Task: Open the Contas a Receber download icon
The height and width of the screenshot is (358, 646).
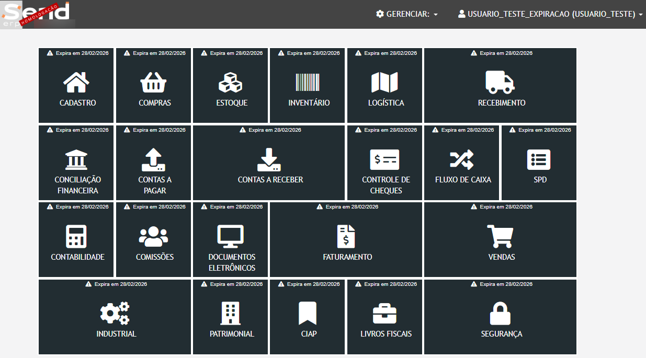Action: [x=269, y=160]
